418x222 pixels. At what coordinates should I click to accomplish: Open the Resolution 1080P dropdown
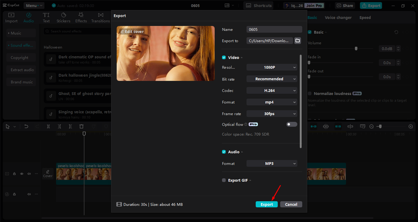[x=272, y=67]
